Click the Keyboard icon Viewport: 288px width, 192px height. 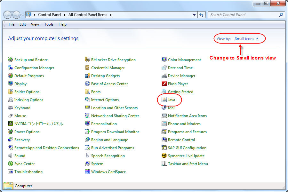pos(11,108)
